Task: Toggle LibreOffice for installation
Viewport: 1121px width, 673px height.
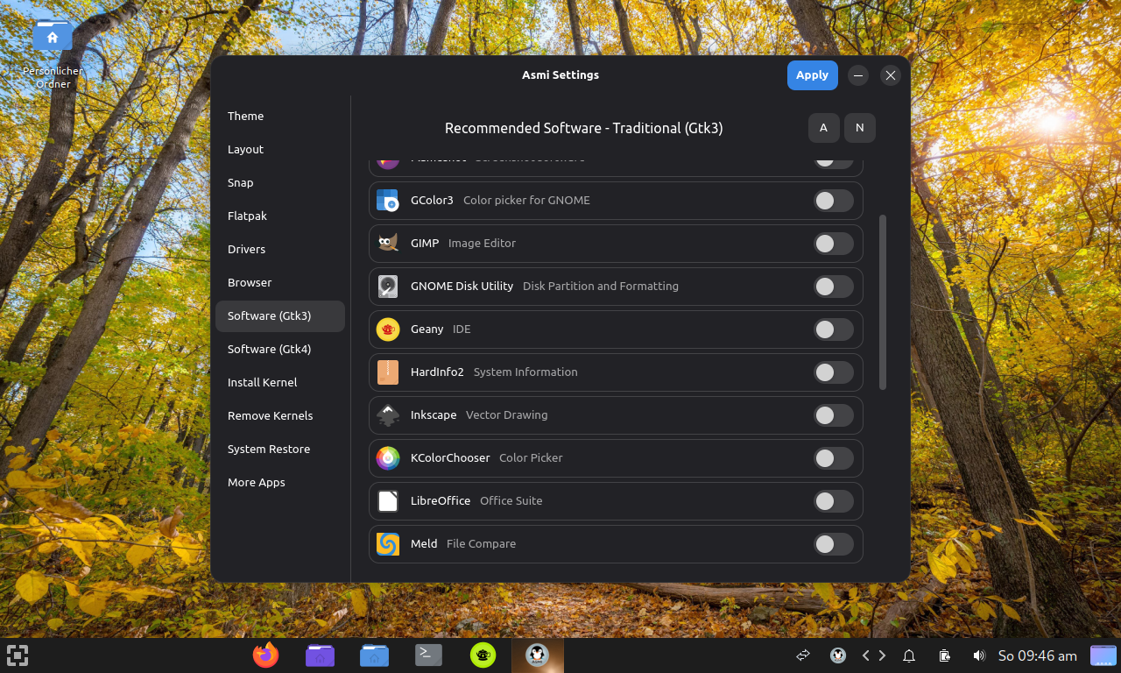Action: tap(833, 500)
